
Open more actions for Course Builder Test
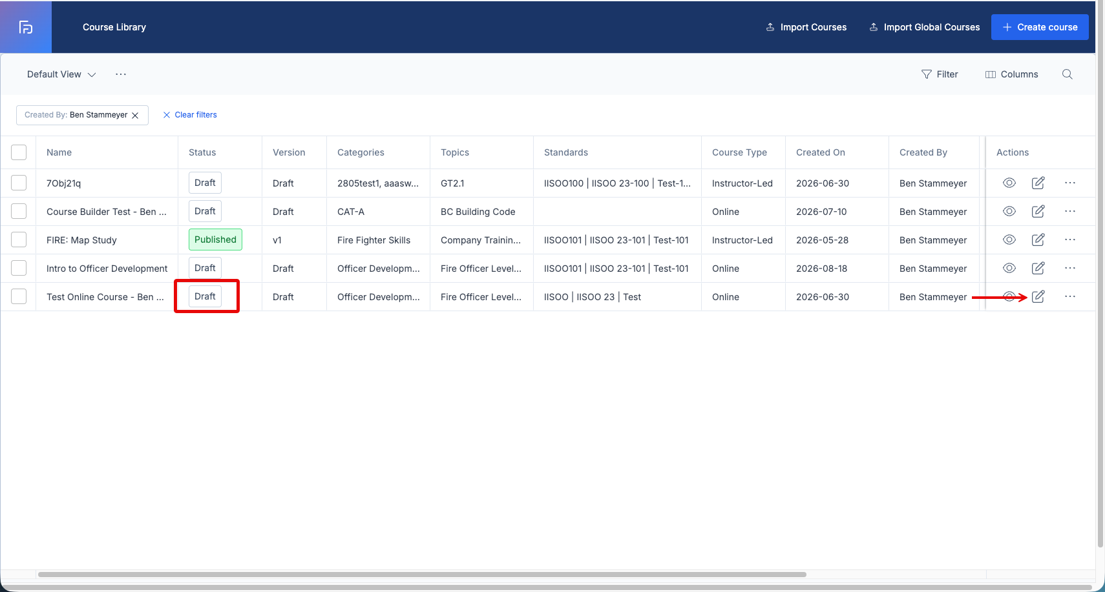click(x=1070, y=211)
